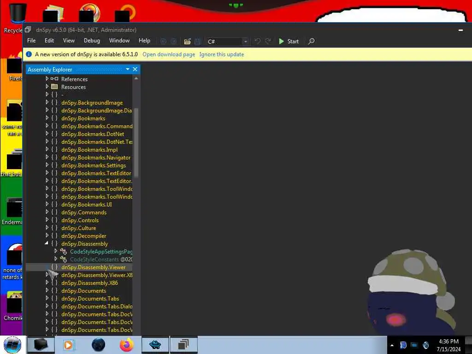Expand dnSpy.BackgroundImage namespace
This screenshot has height=354, width=472.
click(47, 102)
